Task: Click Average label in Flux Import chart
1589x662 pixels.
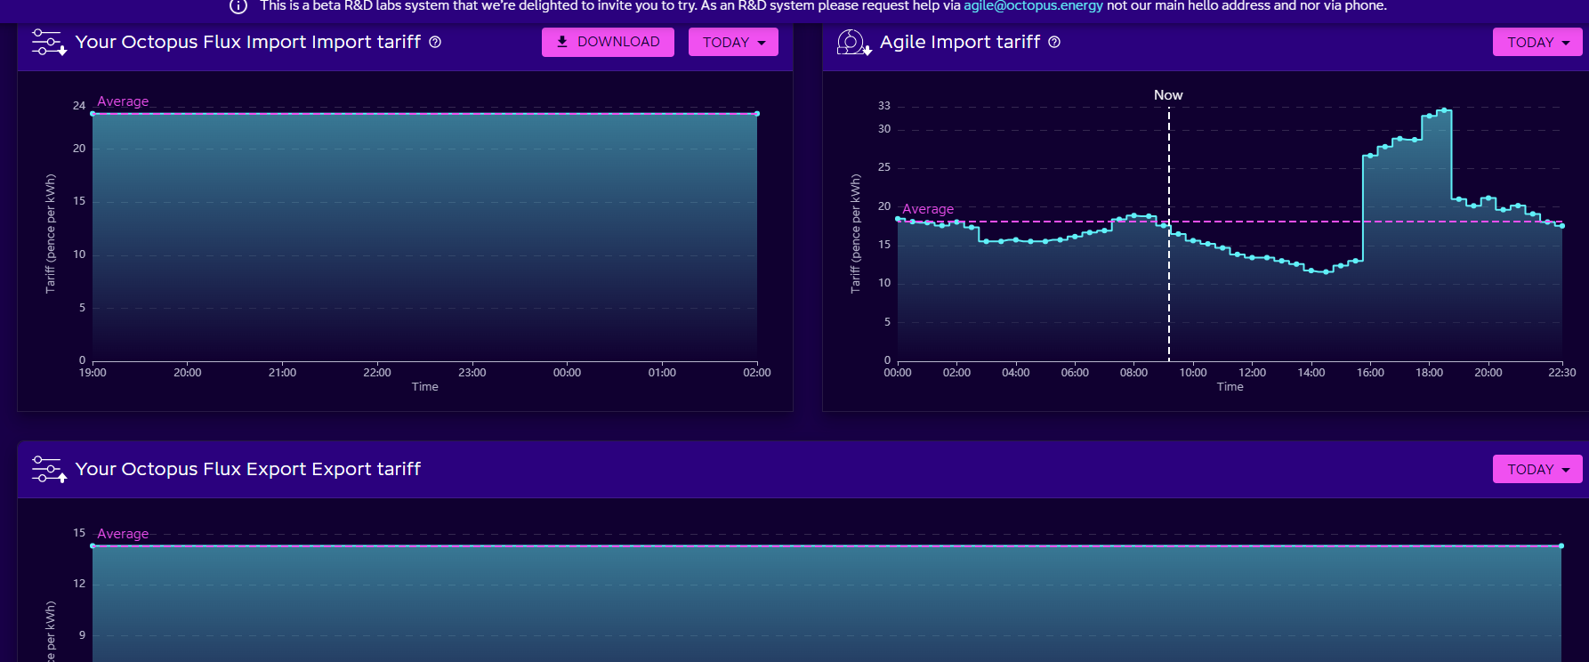Action: click(x=123, y=101)
